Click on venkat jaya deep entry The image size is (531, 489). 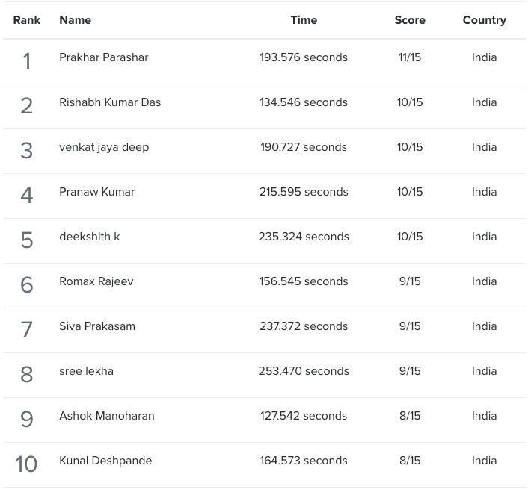coord(104,147)
